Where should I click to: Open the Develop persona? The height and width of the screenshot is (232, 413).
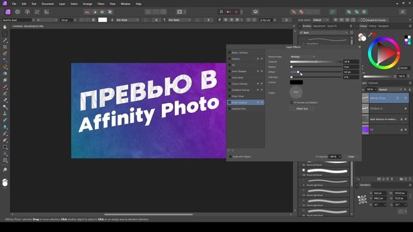coord(27,12)
